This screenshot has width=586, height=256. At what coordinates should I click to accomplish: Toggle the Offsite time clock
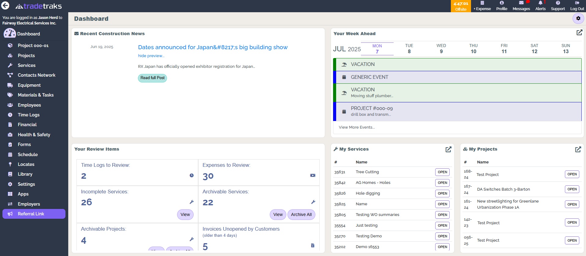461,6
